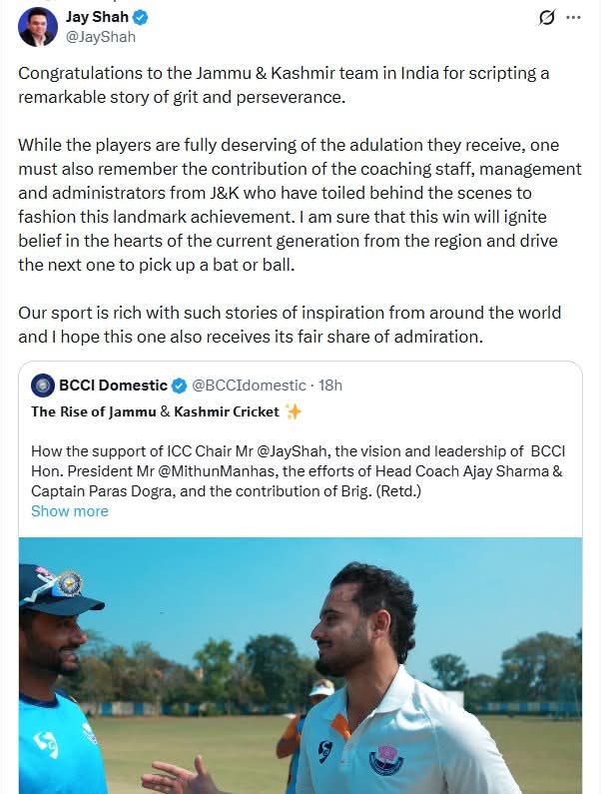Click the headline 'The Rise of Jammu & Kashmir Cricket'
Viewport: 601px width, 794px height.
point(155,411)
